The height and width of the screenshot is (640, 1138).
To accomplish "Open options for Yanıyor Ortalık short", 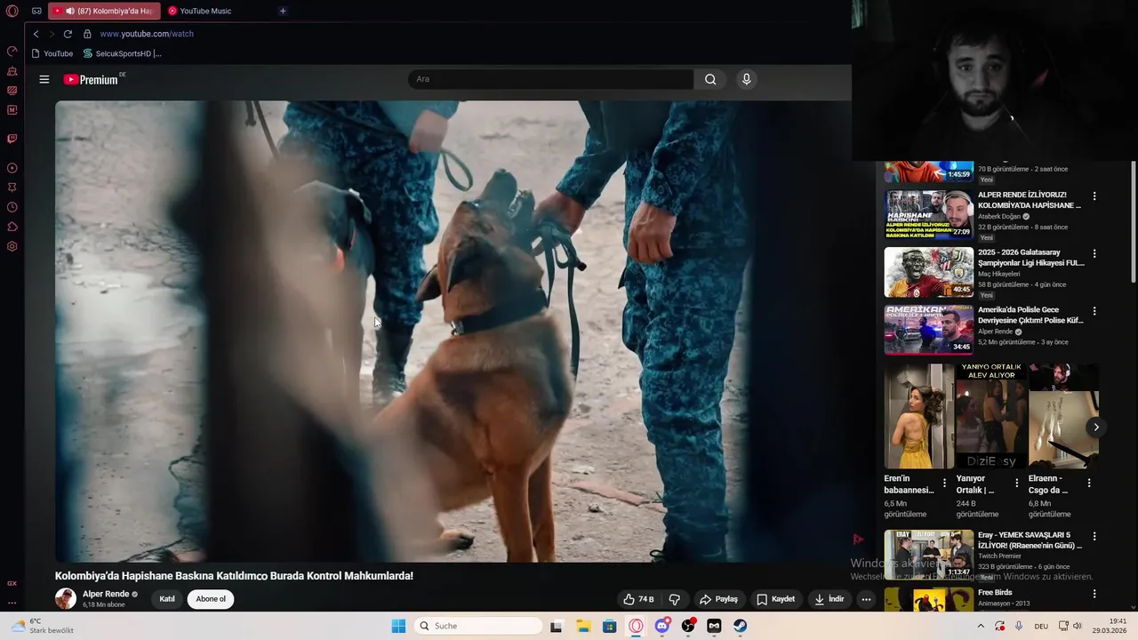I will click(x=1016, y=484).
